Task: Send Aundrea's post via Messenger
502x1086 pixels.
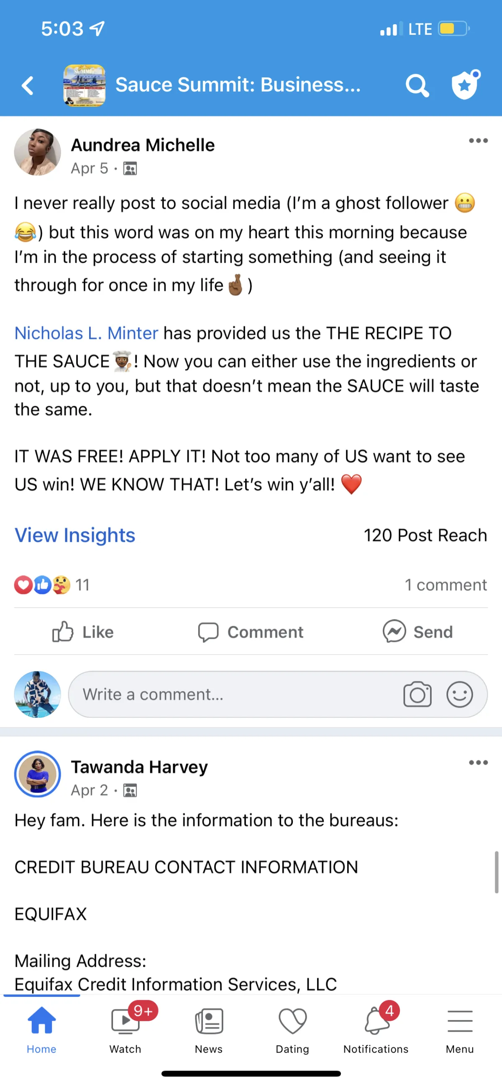Action: 418,631
